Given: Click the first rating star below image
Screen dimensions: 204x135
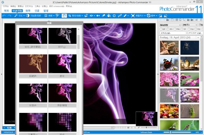Looking at the screenshot, I should (116, 128).
